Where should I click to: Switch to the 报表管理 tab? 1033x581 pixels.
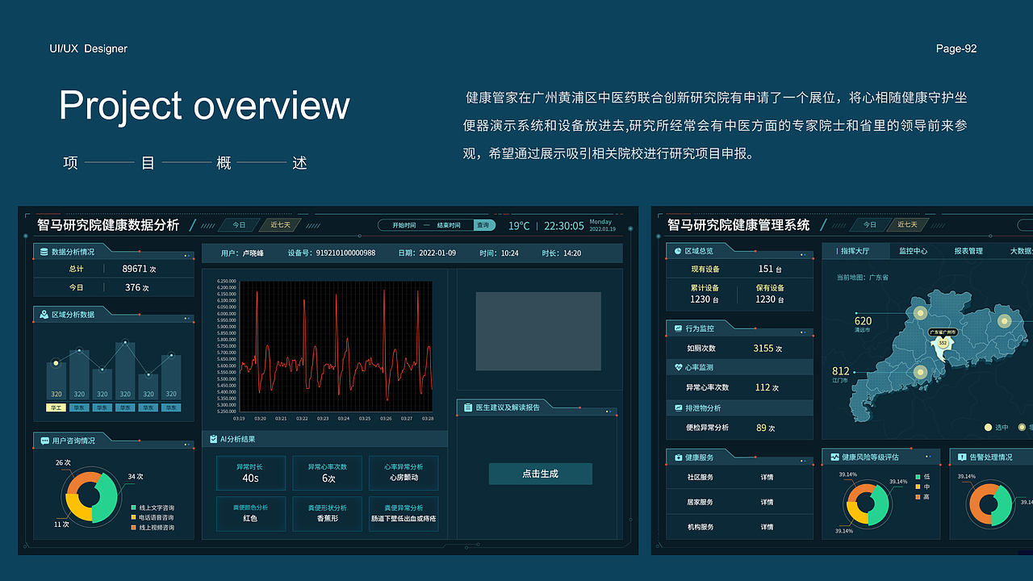[968, 251]
